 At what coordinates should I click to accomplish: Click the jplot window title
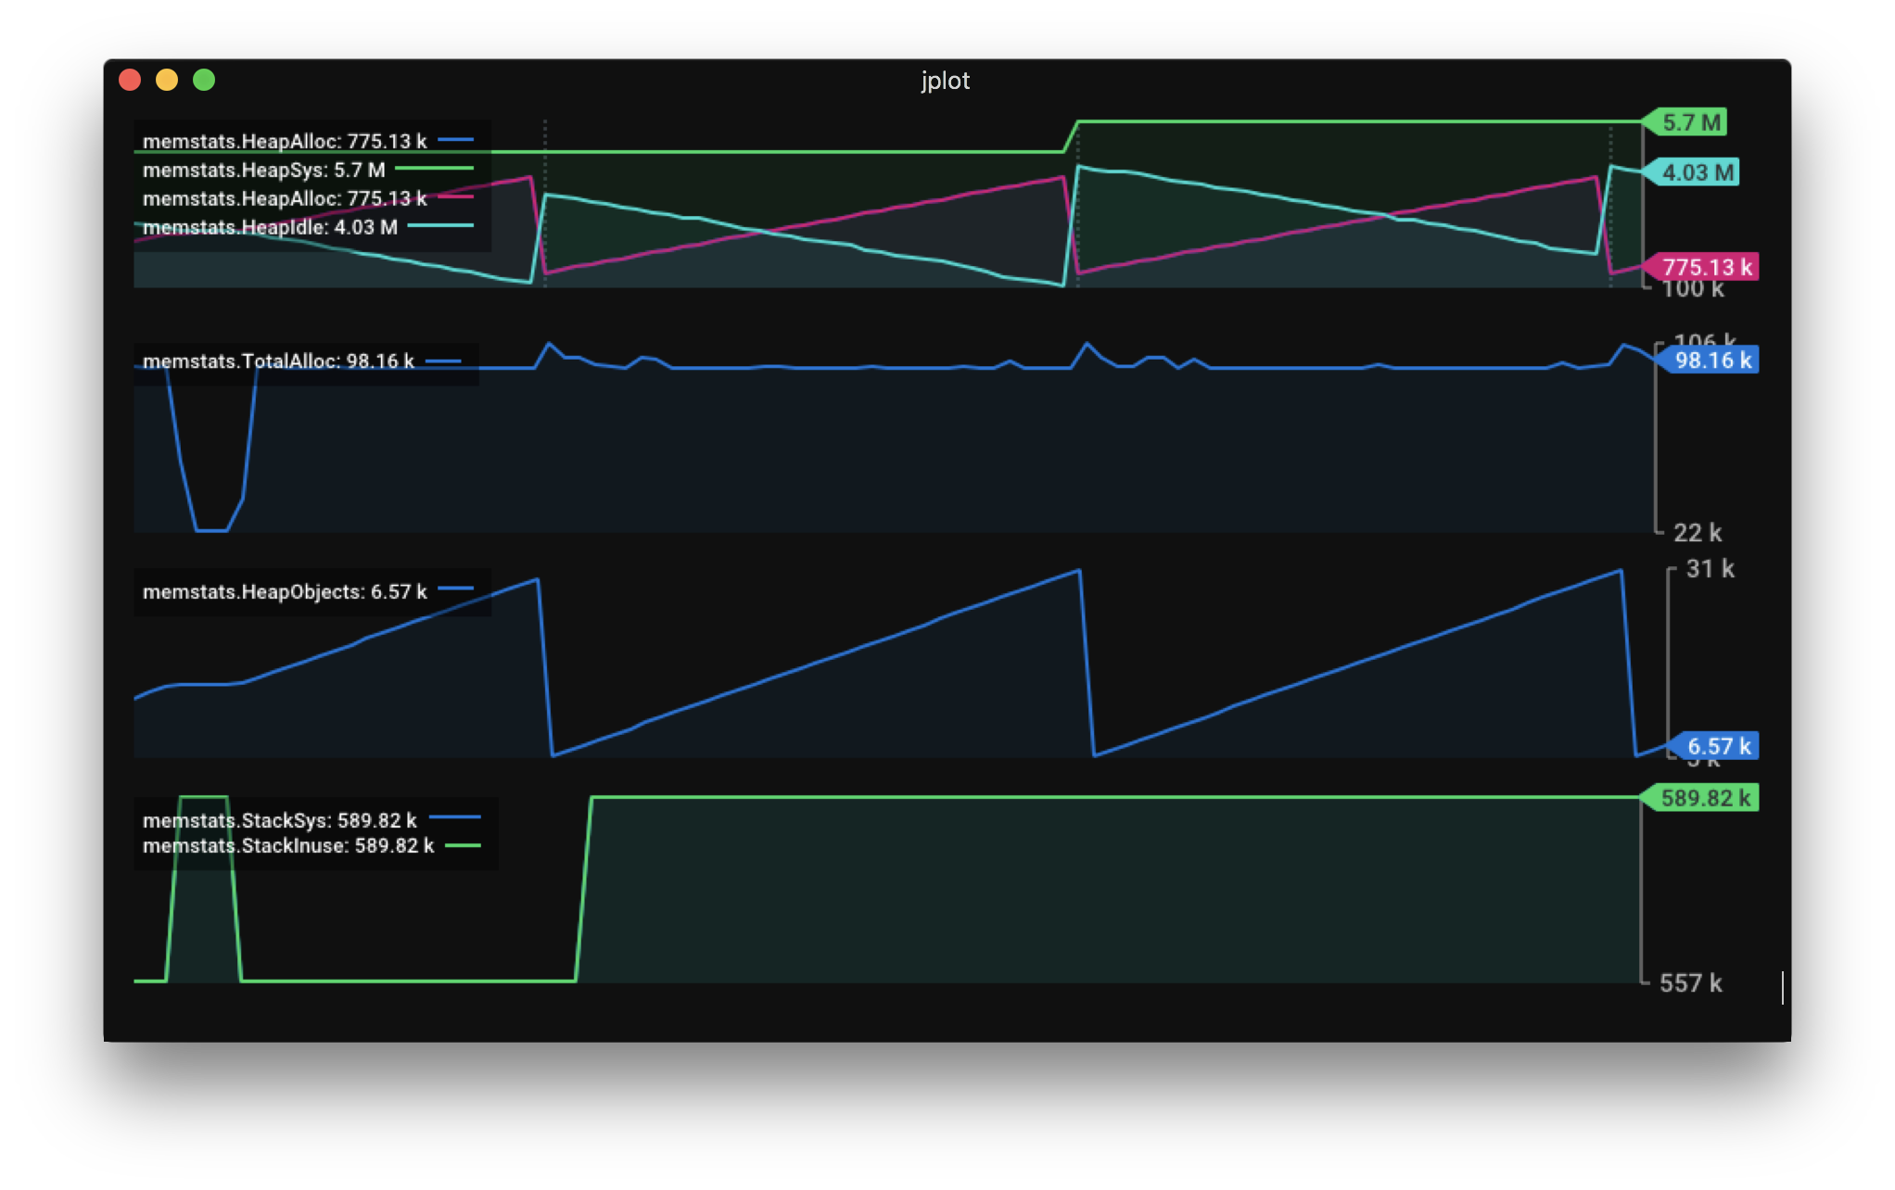(945, 81)
